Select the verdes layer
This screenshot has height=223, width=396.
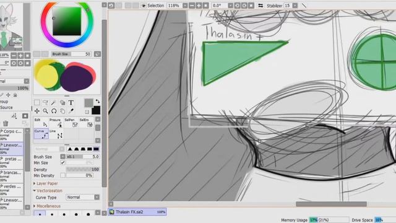12,190
